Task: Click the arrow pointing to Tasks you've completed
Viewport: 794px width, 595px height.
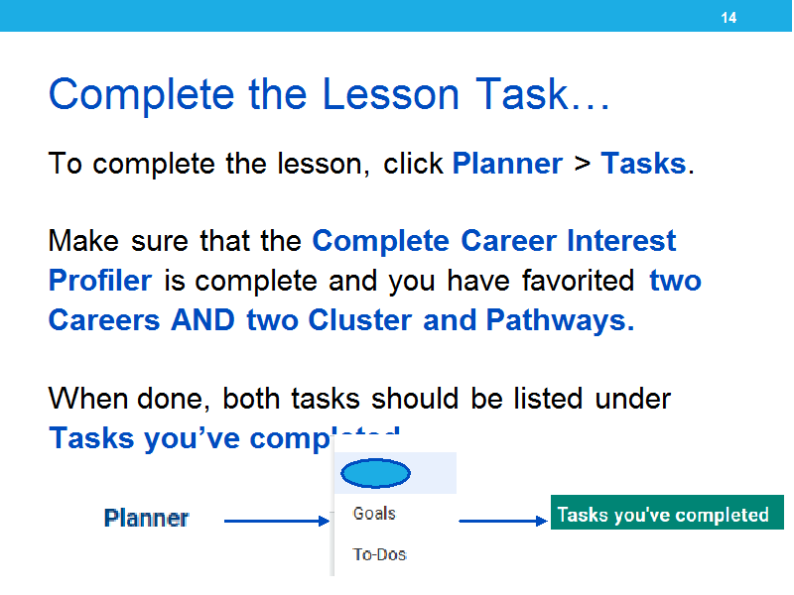Action: (503, 521)
